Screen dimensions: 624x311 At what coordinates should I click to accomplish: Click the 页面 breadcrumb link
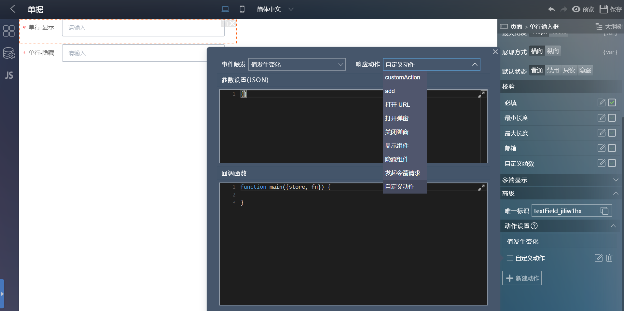[x=516, y=27]
